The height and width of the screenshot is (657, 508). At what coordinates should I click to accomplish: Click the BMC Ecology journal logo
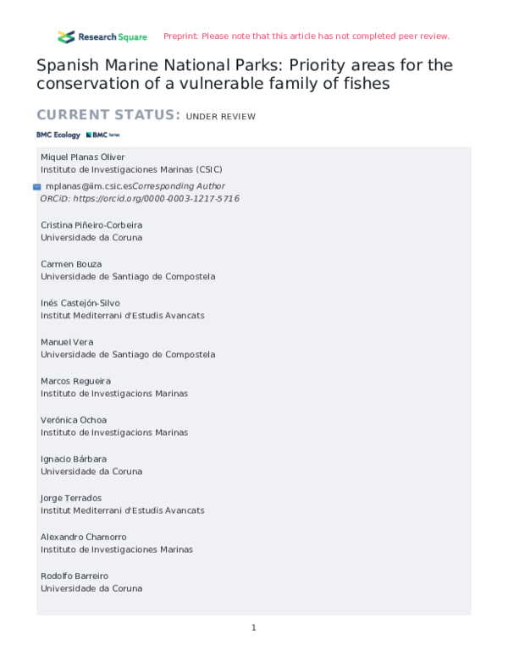point(58,135)
